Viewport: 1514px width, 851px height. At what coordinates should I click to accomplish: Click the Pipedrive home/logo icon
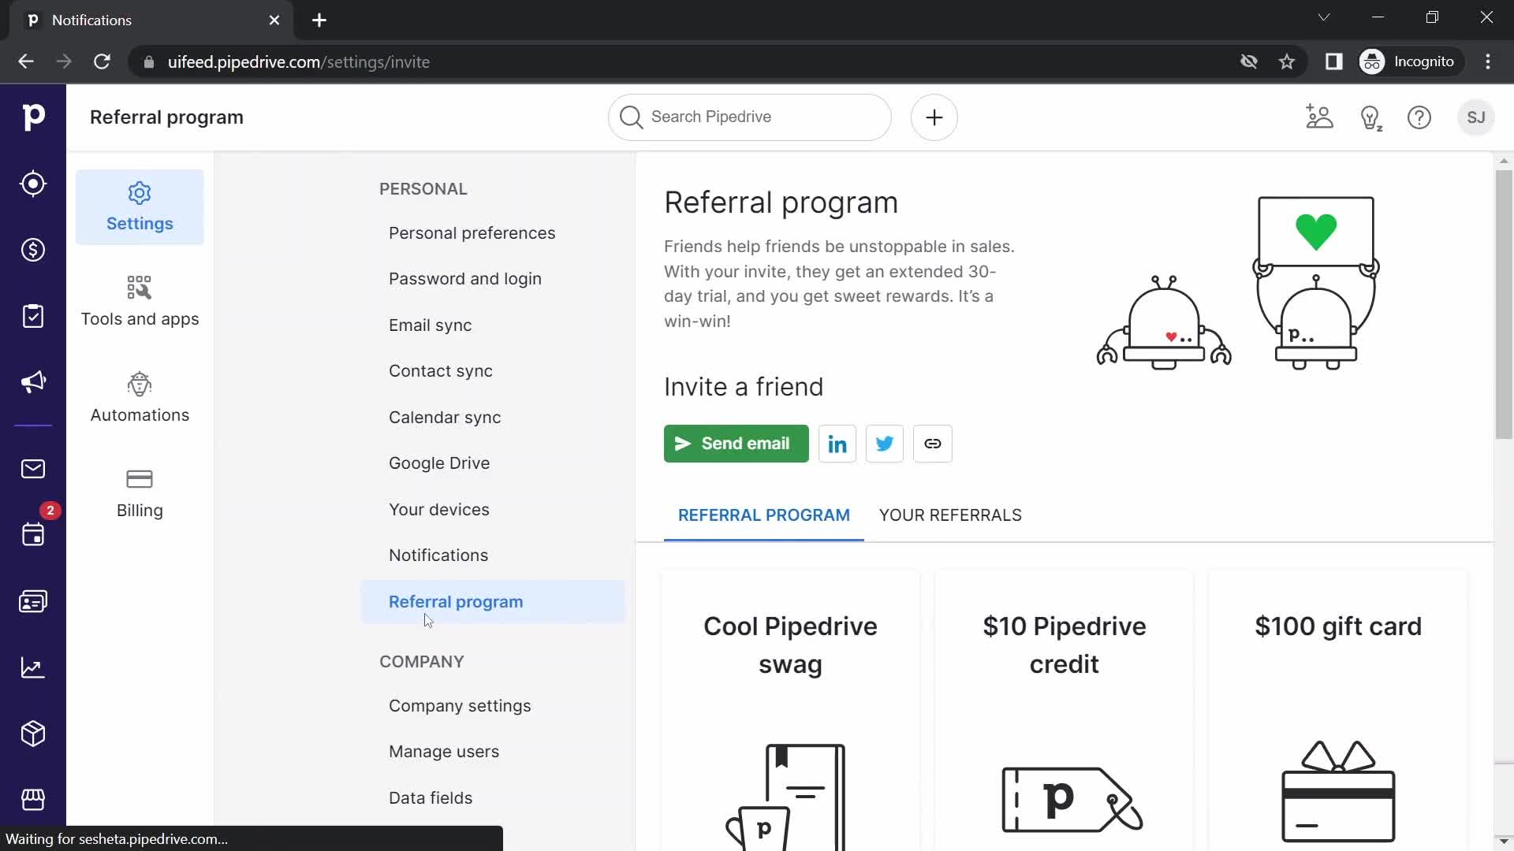[33, 117]
